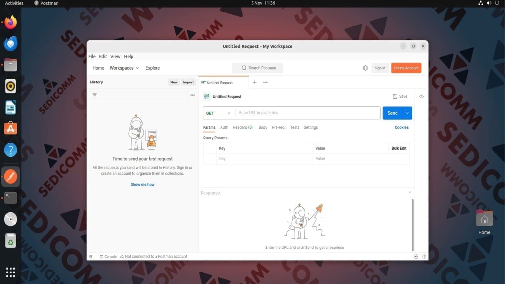Image resolution: width=505 pixels, height=284 pixels.
Task: Open the code snippet panel icon
Action: 421,96
